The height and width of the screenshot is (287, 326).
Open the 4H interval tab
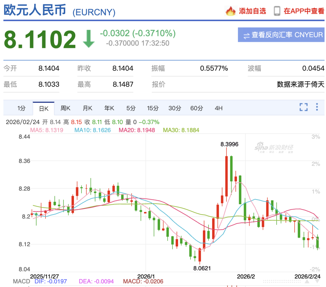coord(218,108)
